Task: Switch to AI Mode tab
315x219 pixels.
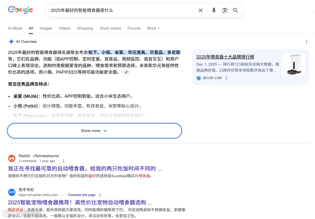Action: (15, 28)
